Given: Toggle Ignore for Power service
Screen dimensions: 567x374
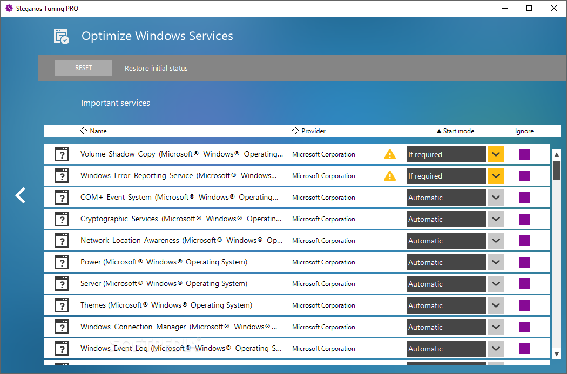Looking at the screenshot, I should click(524, 262).
